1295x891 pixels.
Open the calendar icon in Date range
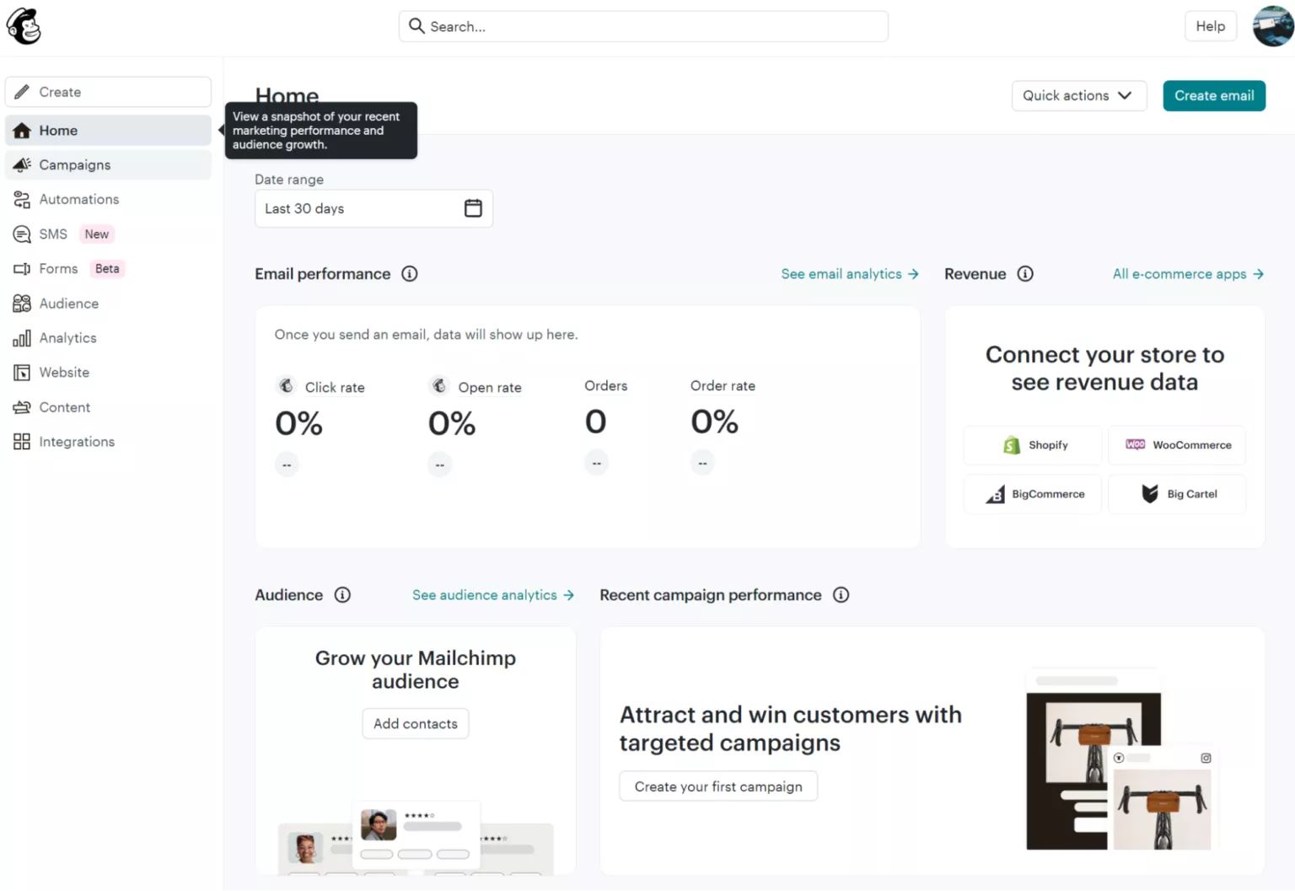click(x=473, y=208)
